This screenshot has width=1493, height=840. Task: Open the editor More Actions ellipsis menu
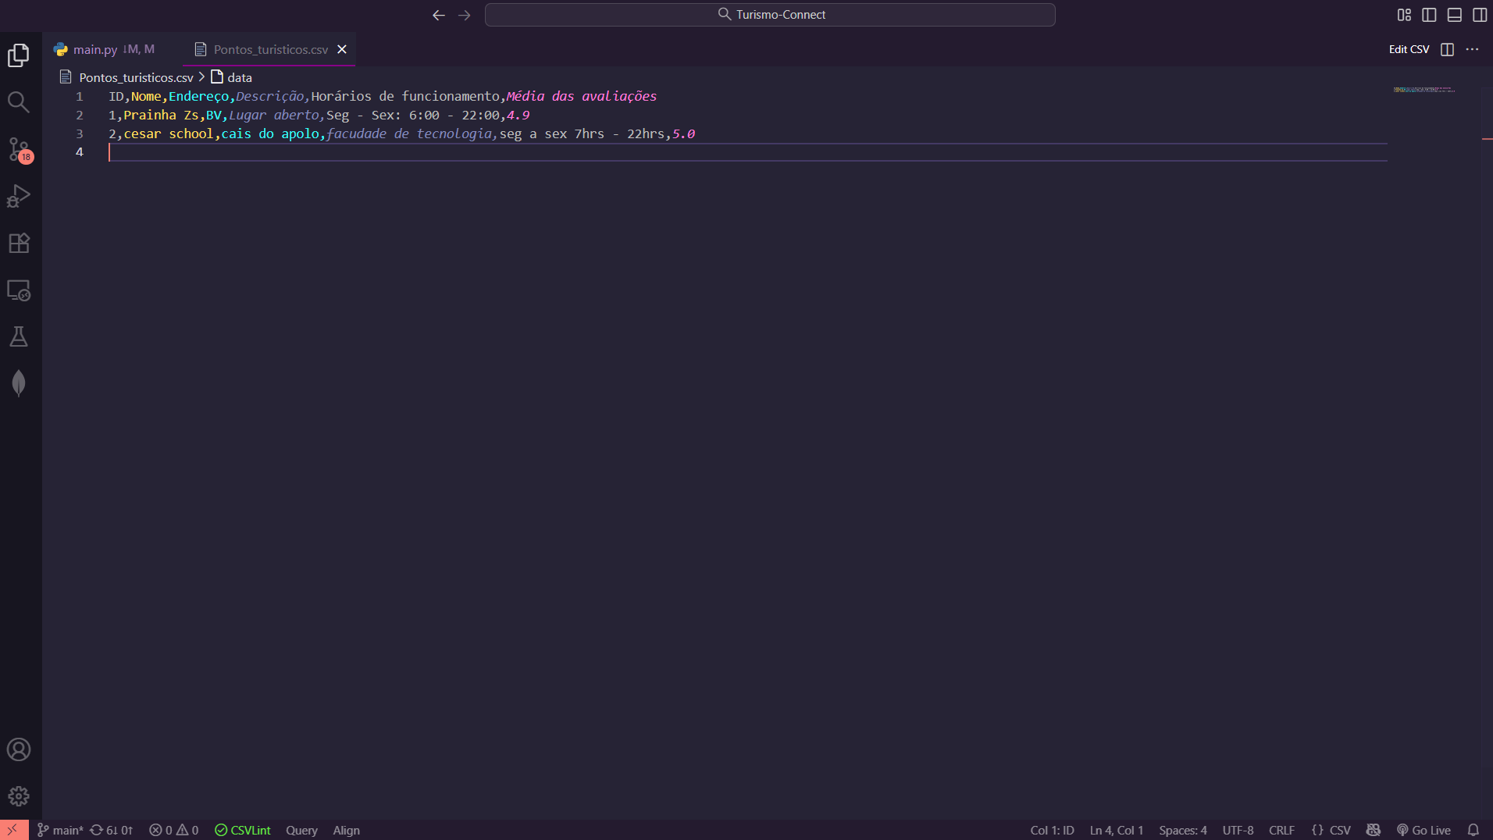(1472, 49)
